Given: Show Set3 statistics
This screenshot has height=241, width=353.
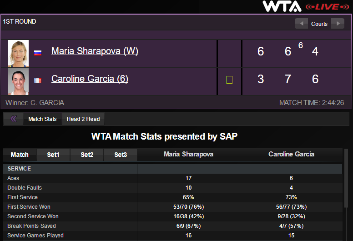Looking at the screenshot, I should coord(121,155).
